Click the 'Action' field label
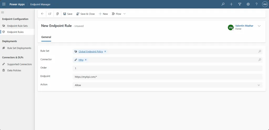This screenshot has height=130, width=269. pyautogui.click(x=44, y=84)
